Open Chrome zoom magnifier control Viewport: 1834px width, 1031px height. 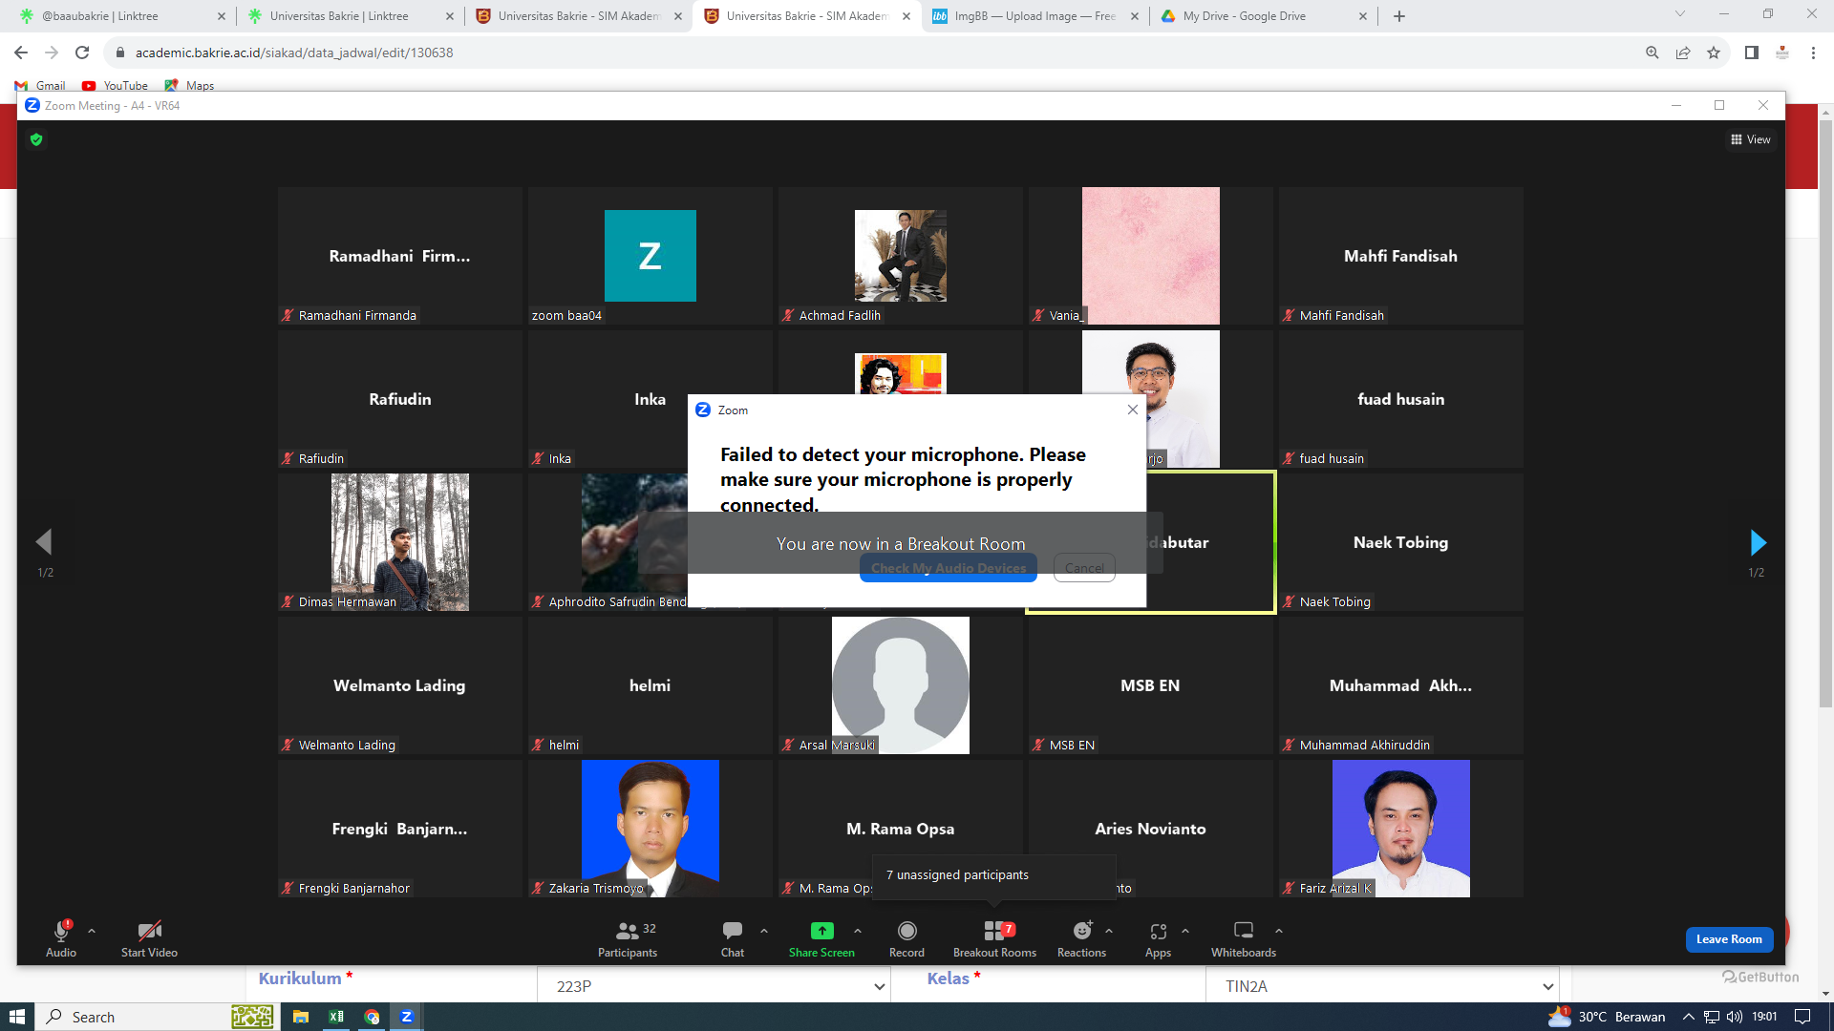tap(1653, 53)
